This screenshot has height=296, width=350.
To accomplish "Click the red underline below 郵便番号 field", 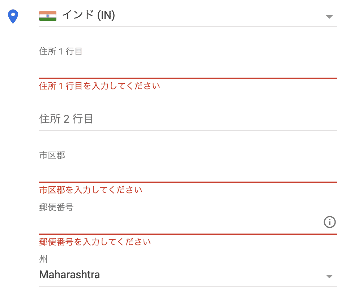I will (x=188, y=234).
